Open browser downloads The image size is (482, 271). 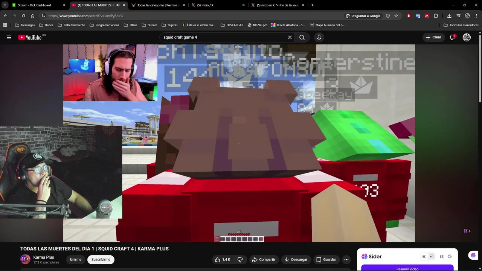click(x=449, y=16)
